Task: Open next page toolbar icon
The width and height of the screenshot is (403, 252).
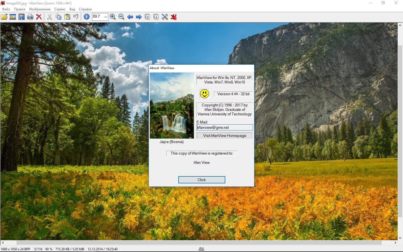Action: [x=156, y=17]
